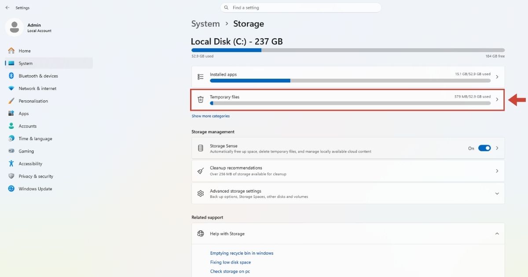Viewport: 528px width, 277px height.
Task: Click the Admin profile avatar
Action: pos(15,27)
